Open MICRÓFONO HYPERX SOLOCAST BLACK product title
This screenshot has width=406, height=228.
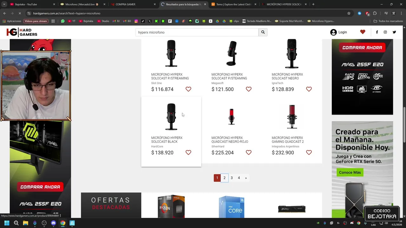click(167, 140)
